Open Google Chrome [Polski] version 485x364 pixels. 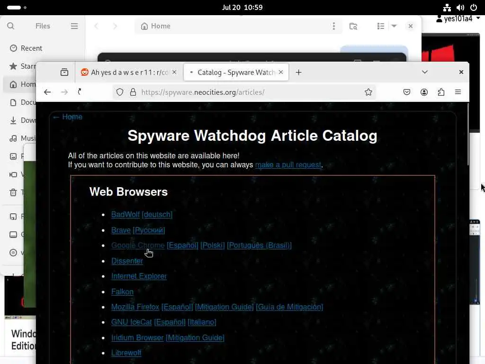[213, 245]
